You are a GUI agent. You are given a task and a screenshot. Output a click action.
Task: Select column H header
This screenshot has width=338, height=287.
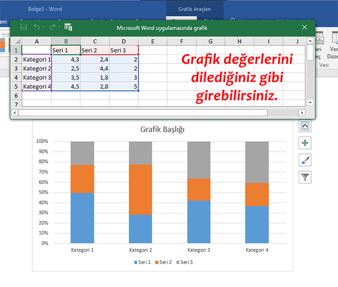tap(240, 41)
